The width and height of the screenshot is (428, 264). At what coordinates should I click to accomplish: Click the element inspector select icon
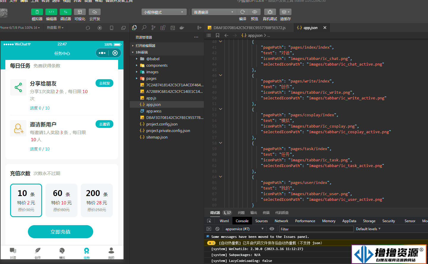(x=209, y=221)
